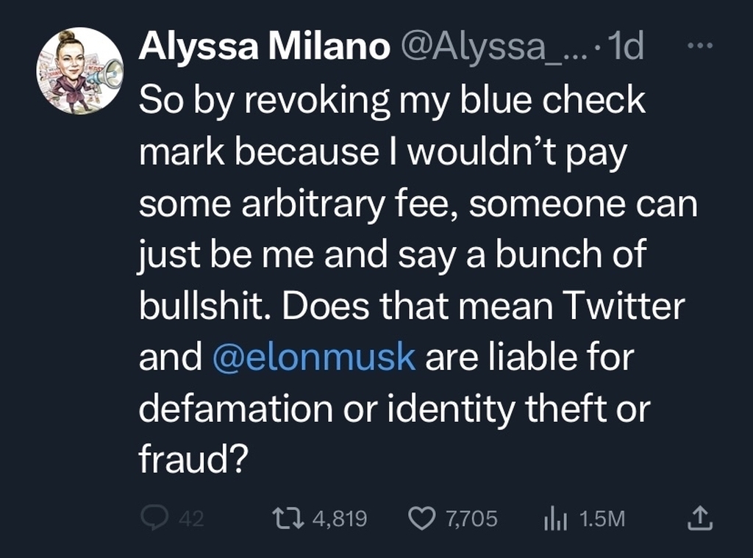Viewport: 753px width, 558px height.
Task: Retweet using the retweet arrows icon
Action: pos(288,518)
